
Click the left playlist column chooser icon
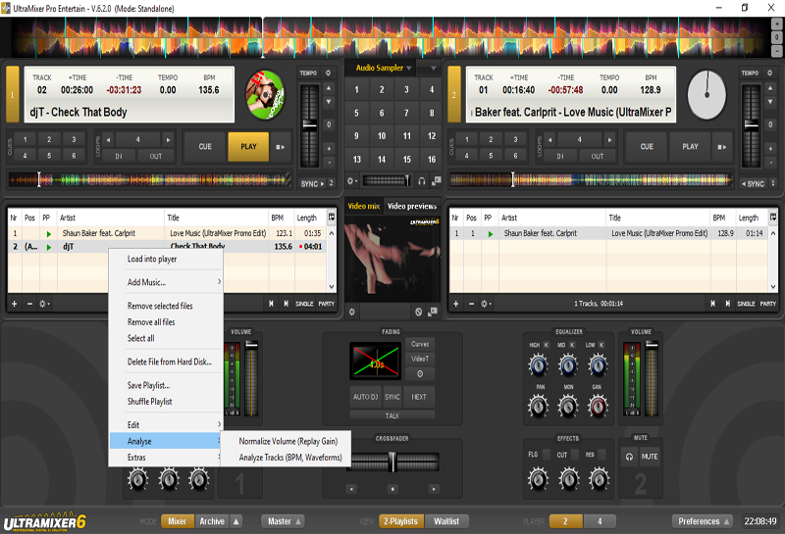pyautogui.click(x=332, y=218)
